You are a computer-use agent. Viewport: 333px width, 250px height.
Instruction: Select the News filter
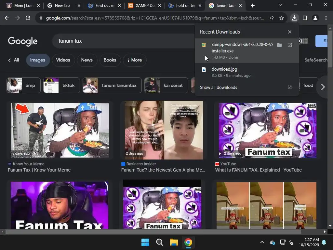87,60
